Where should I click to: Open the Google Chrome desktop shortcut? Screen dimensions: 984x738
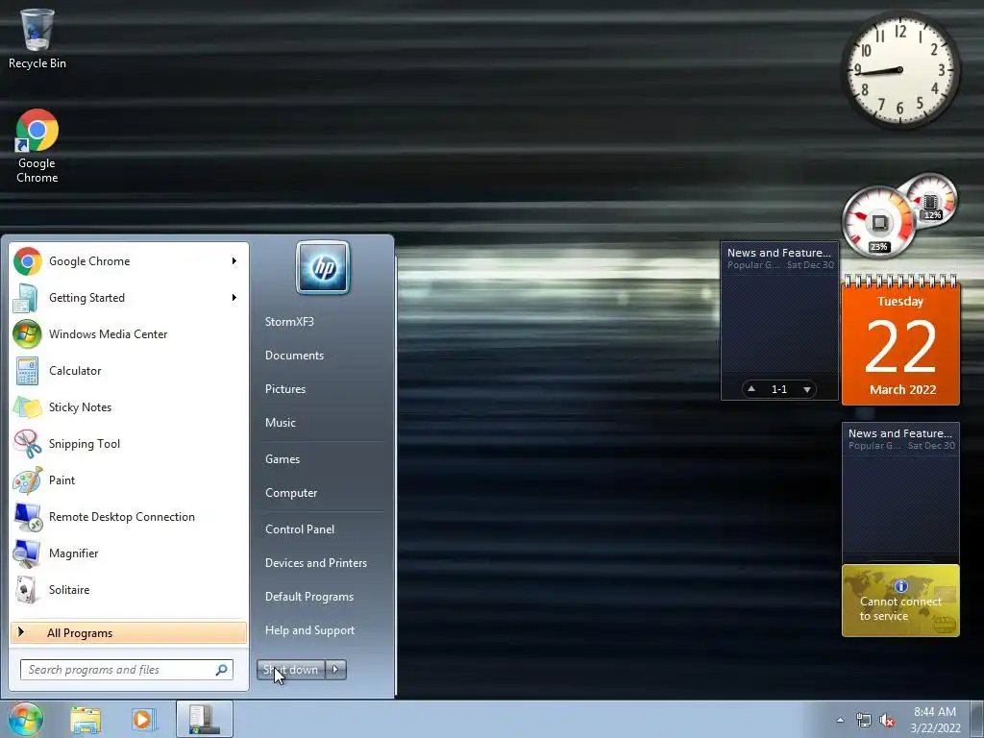[37, 146]
